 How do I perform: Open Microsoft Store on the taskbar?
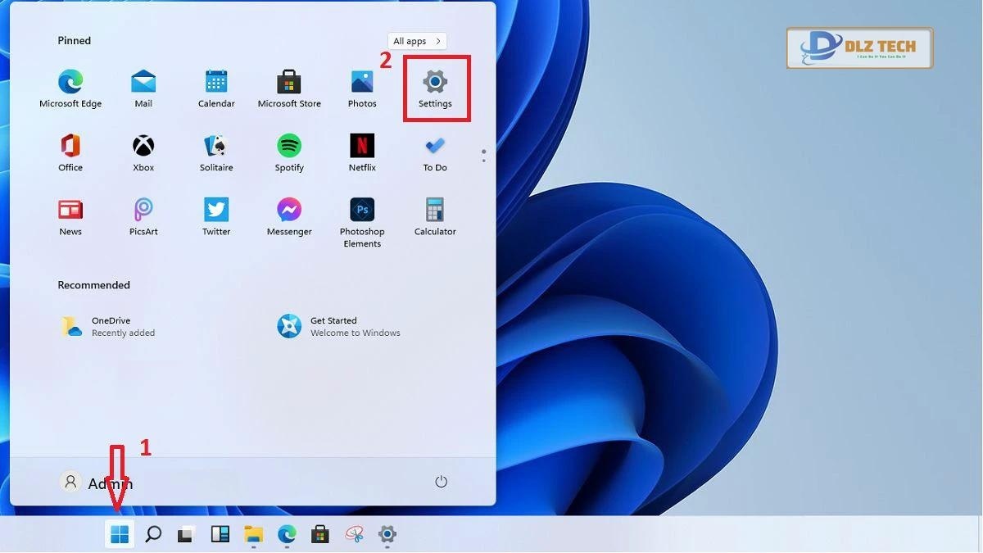320,534
